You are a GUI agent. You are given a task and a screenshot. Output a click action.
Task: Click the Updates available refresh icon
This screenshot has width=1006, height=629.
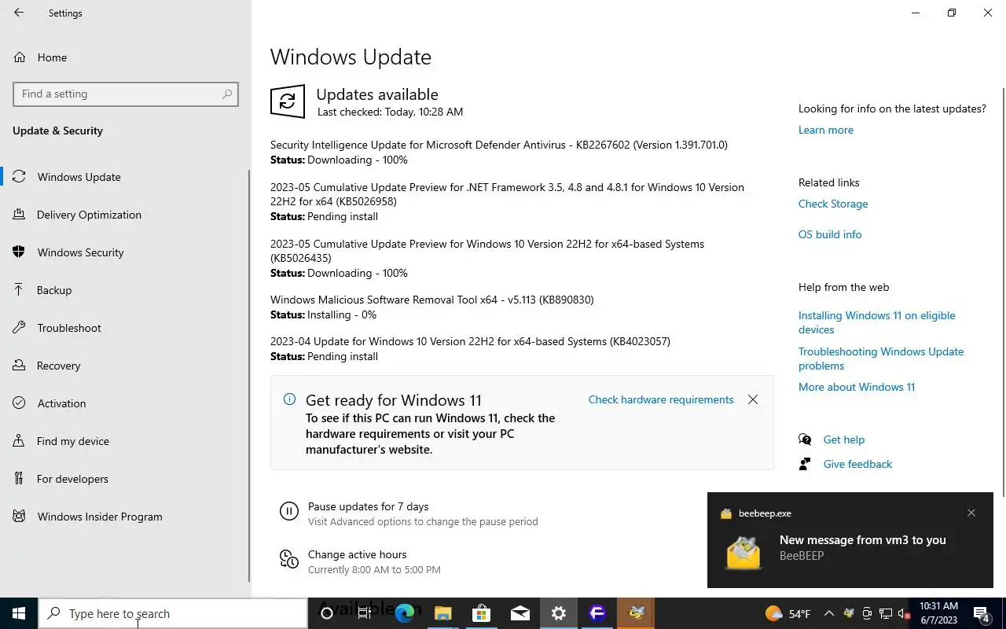click(288, 101)
